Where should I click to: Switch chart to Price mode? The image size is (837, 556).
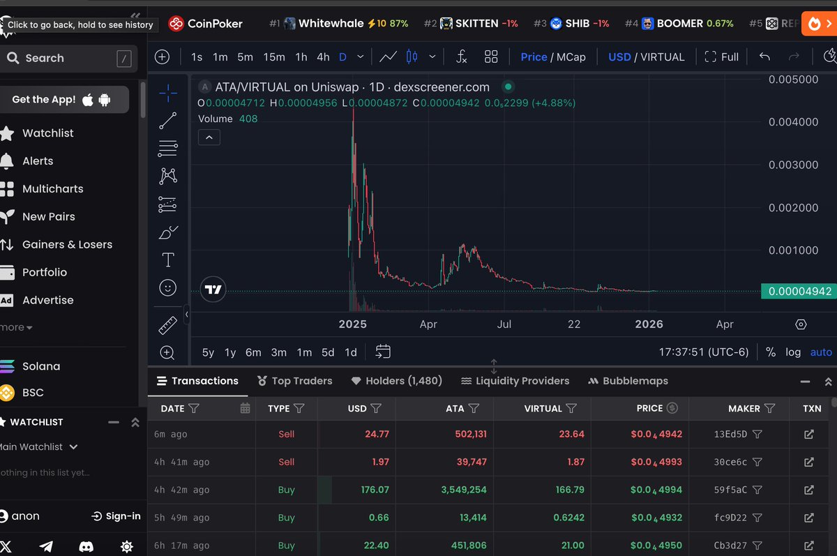[x=534, y=57]
